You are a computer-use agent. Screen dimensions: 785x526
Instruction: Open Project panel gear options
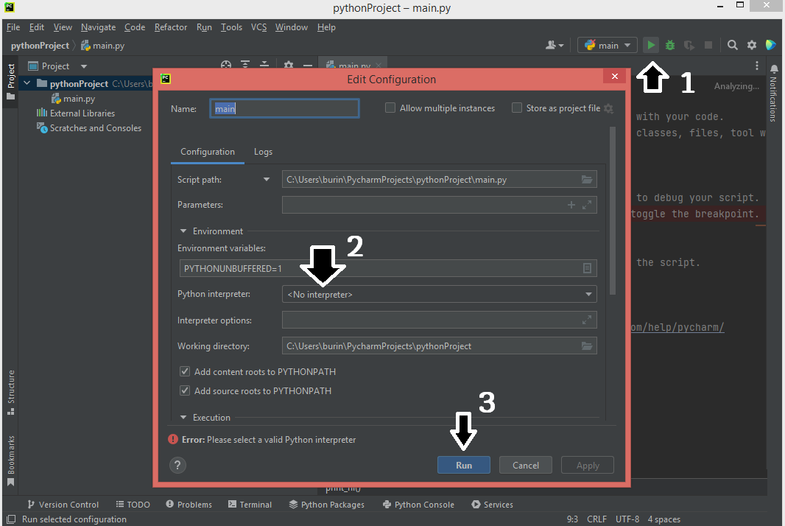(x=289, y=65)
